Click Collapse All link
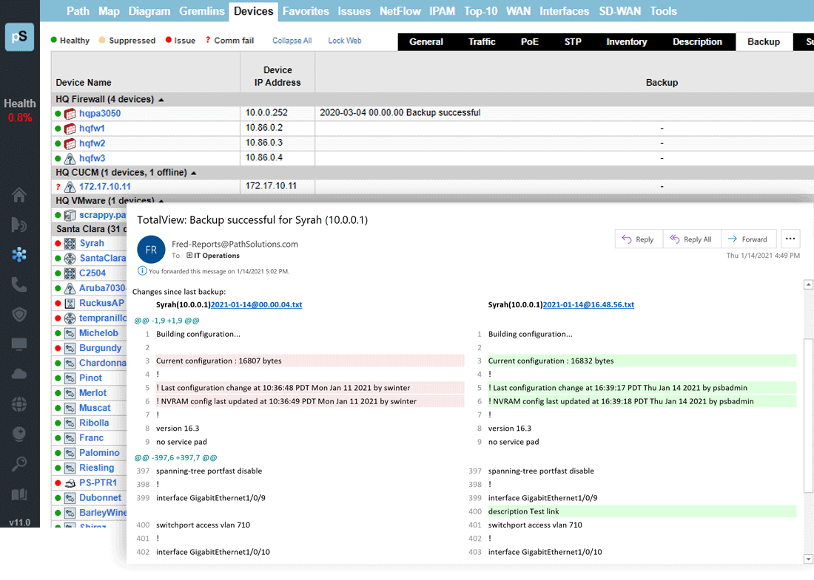Viewport: 814px width, 580px height. (x=292, y=41)
